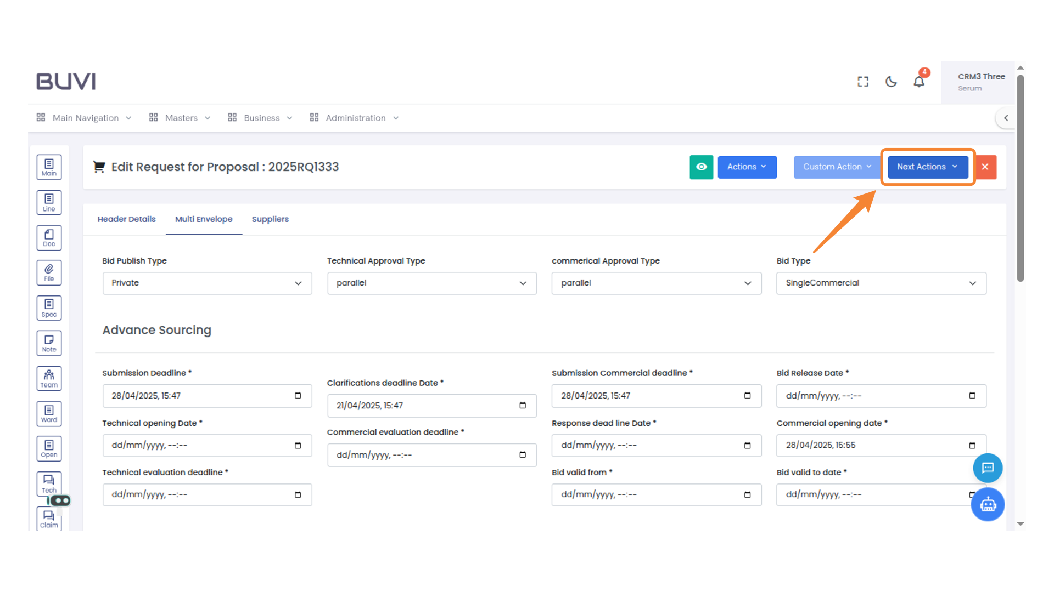Click the red close X button
This screenshot has height=592, width=1054.
click(985, 167)
